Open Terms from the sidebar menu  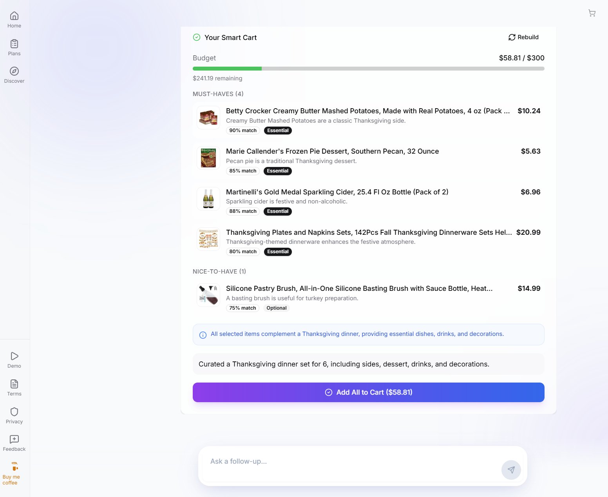coord(14,388)
